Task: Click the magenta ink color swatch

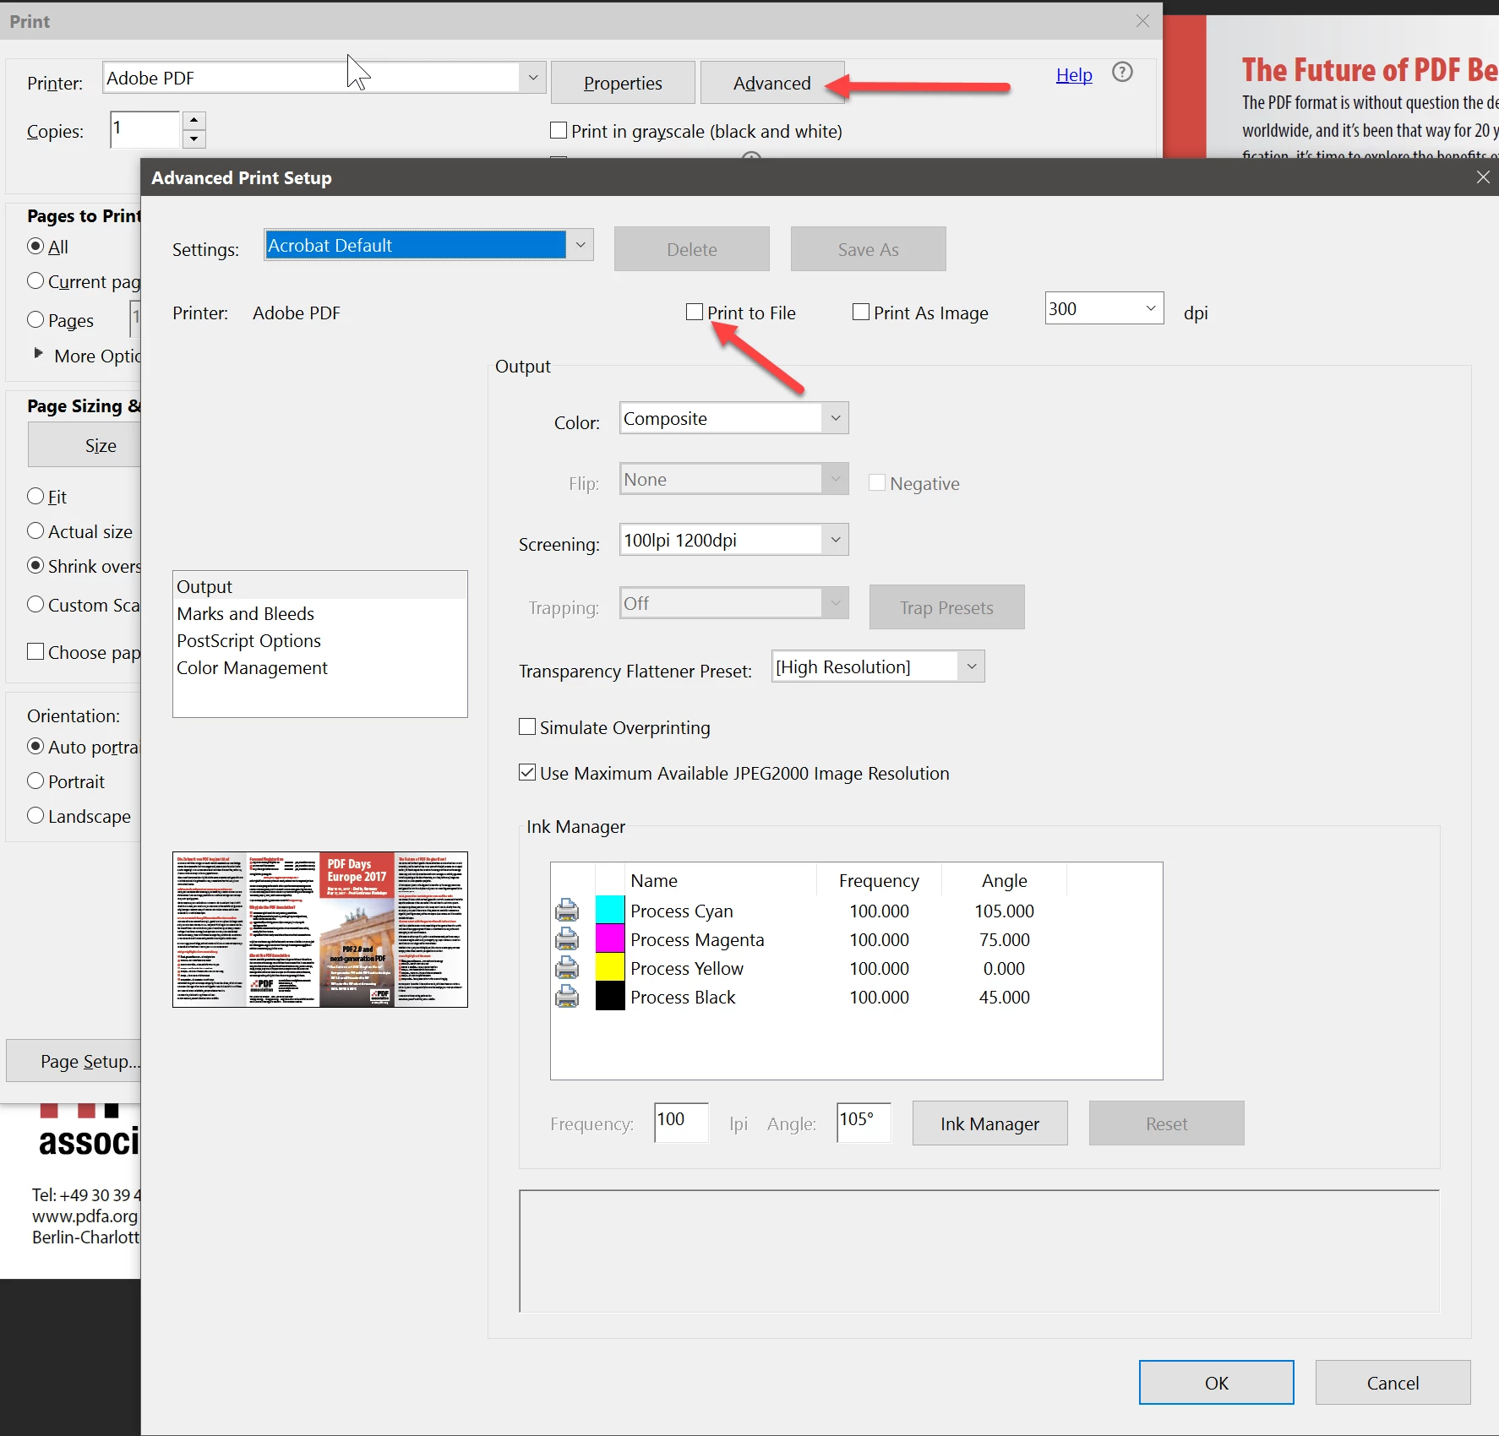Action: [610, 939]
